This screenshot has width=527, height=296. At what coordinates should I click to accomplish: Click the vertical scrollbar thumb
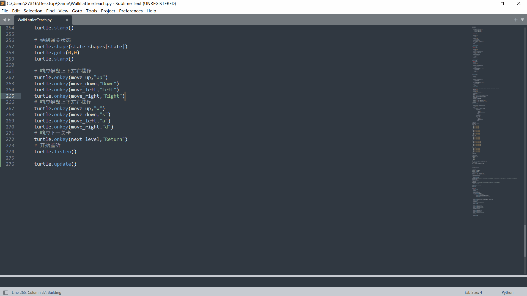pos(525,241)
